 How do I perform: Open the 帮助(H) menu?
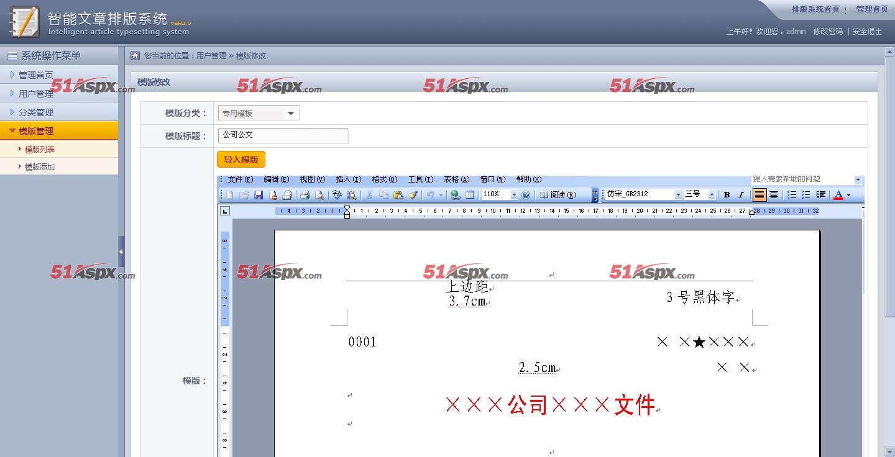pos(529,179)
